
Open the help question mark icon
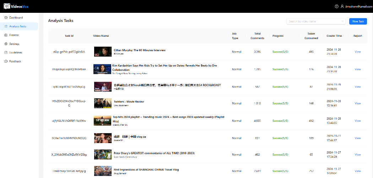pos(336,6)
